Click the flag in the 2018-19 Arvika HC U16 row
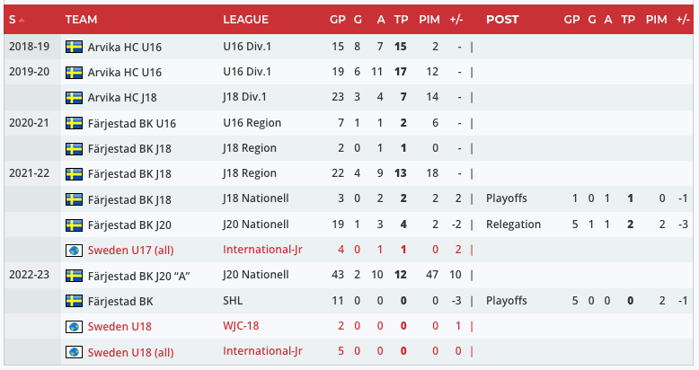 [75, 47]
